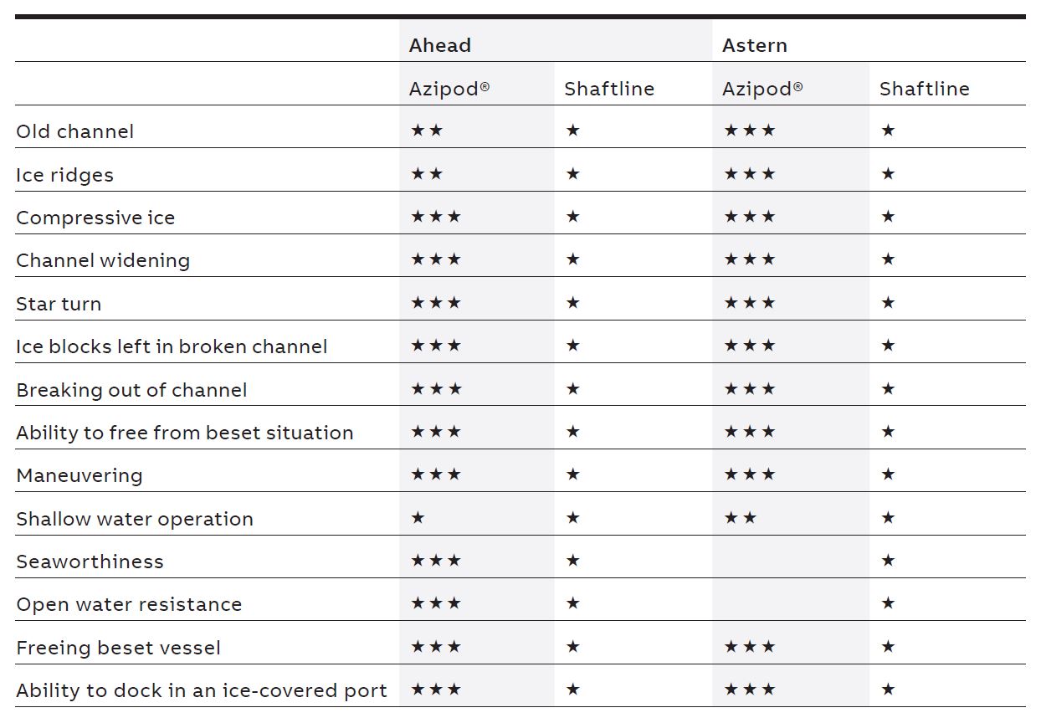Click Ice blocks left in broken channel
Viewport: 1041px width, 718px height.
172,346
